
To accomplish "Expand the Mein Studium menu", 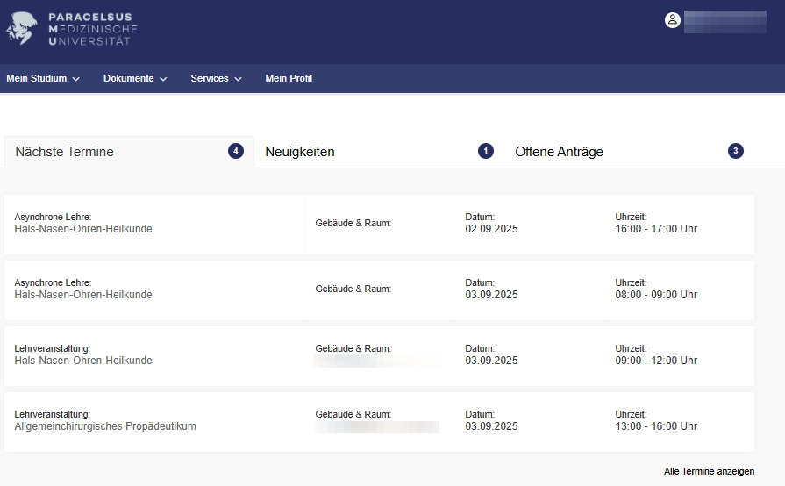I will (43, 79).
